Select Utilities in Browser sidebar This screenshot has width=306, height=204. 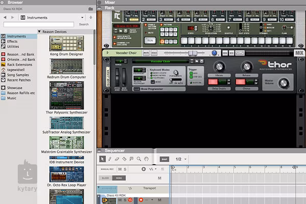coord(13,46)
